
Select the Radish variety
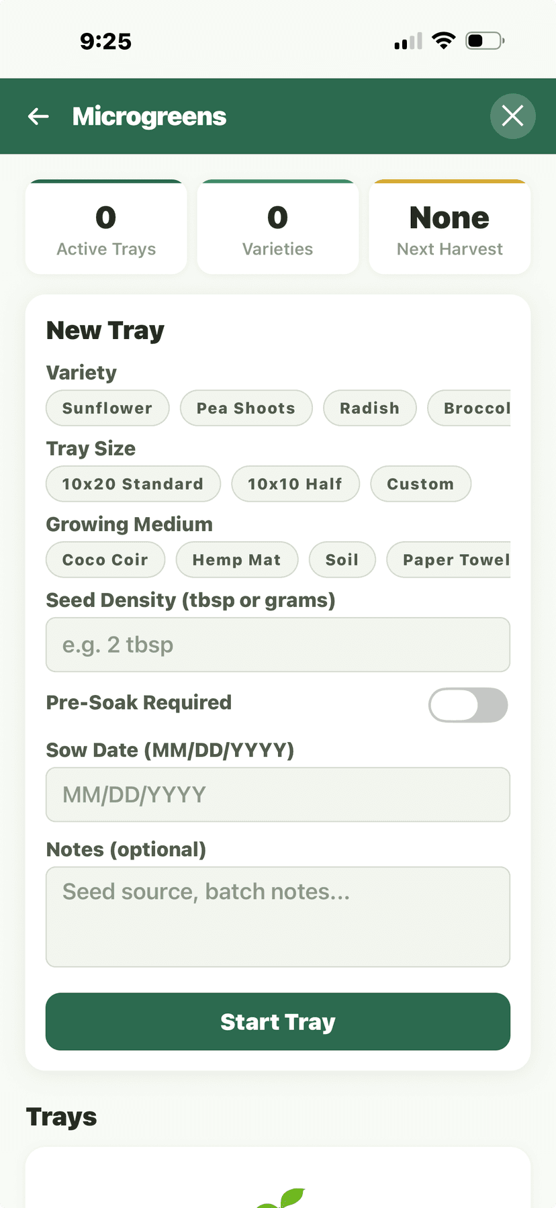click(x=369, y=408)
